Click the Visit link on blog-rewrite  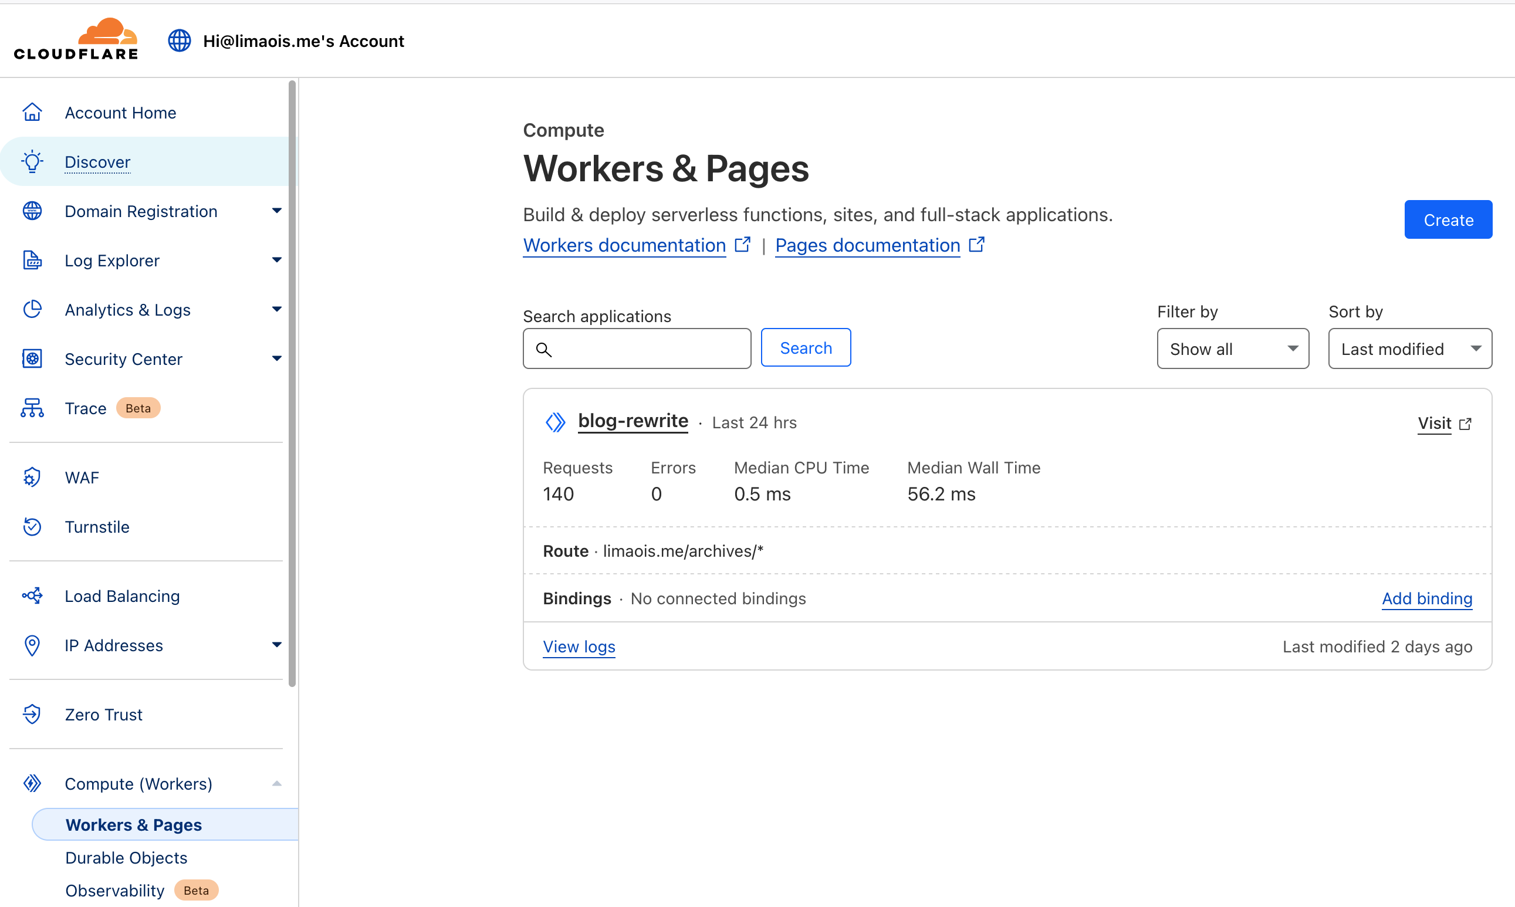coord(1433,423)
